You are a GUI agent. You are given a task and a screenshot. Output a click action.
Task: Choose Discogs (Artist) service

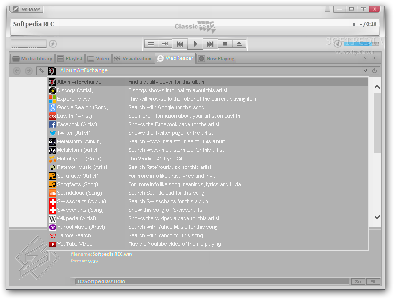coord(208,91)
